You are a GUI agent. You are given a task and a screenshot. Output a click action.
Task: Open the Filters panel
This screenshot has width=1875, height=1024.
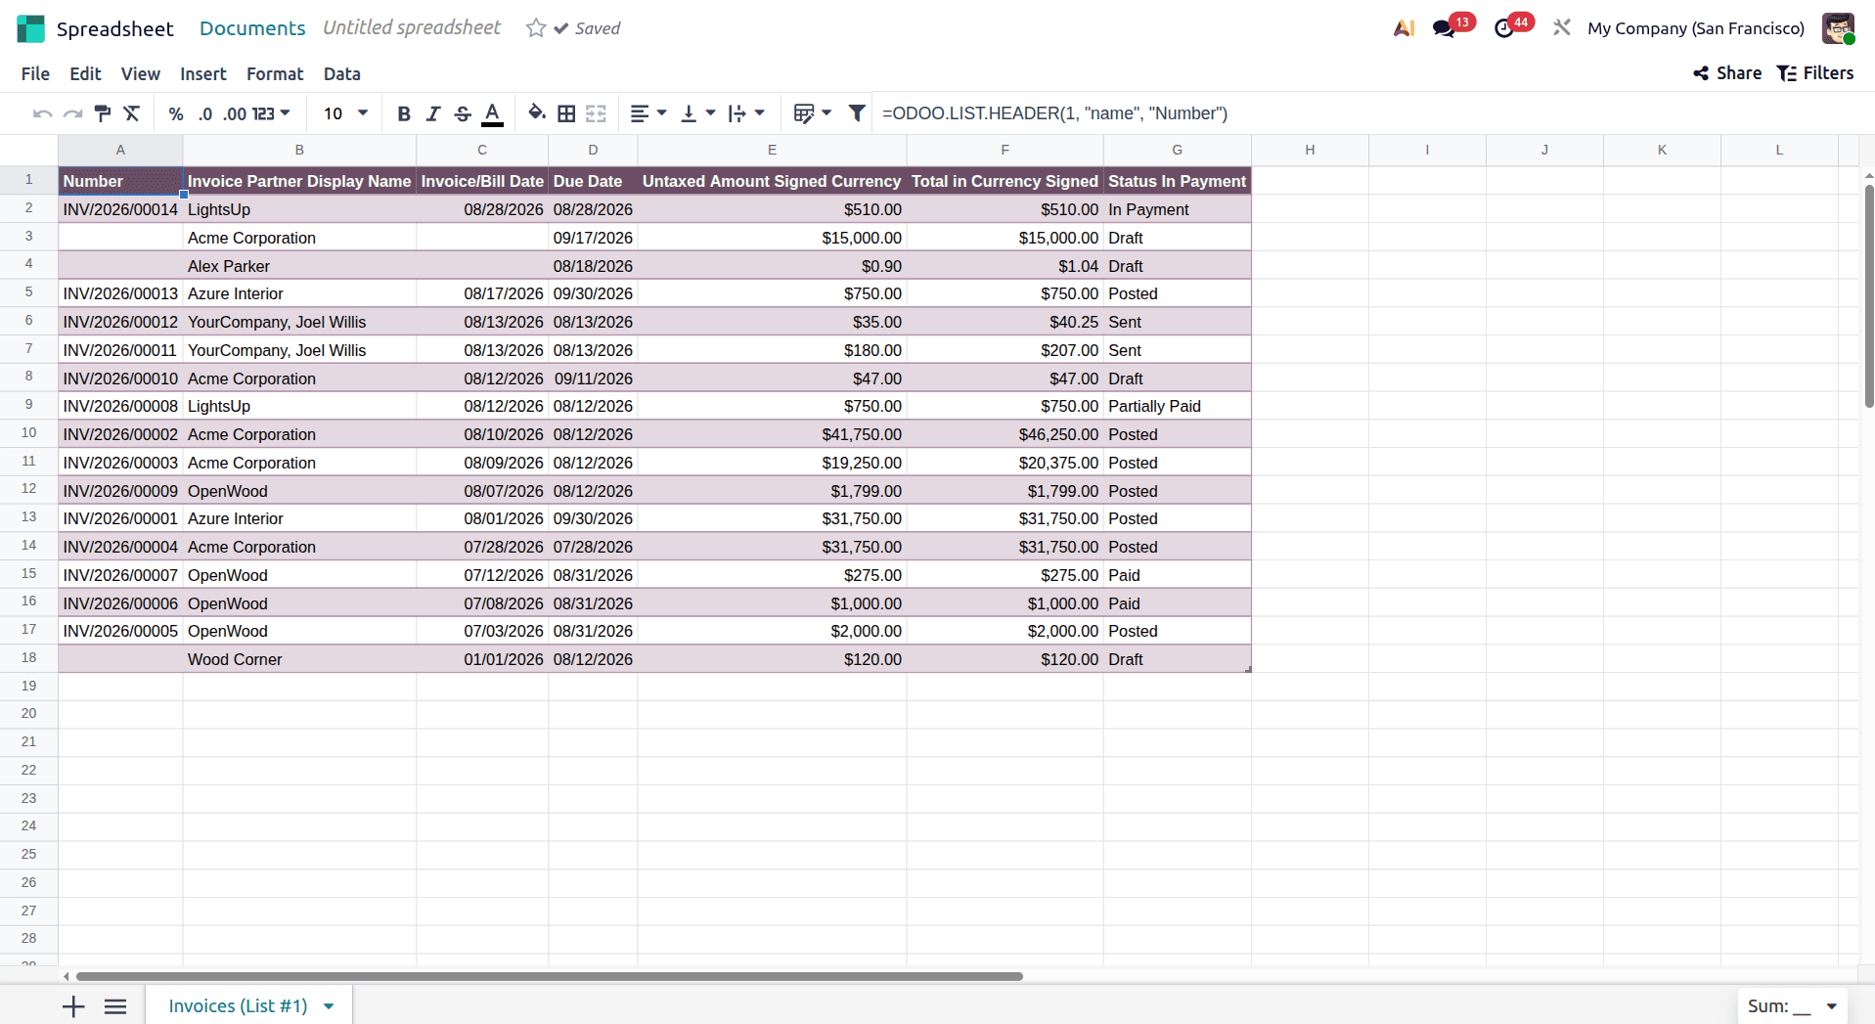point(1815,73)
